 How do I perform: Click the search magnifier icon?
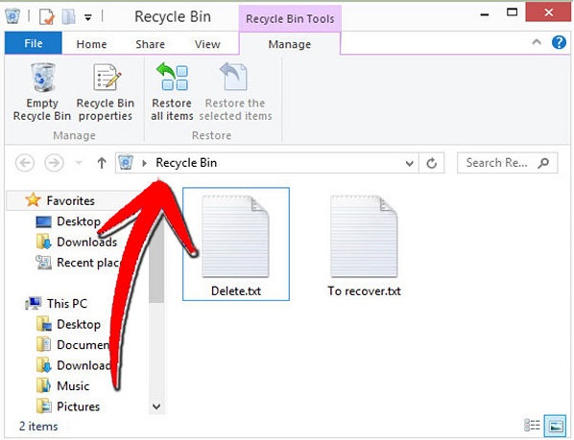[x=543, y=163]
